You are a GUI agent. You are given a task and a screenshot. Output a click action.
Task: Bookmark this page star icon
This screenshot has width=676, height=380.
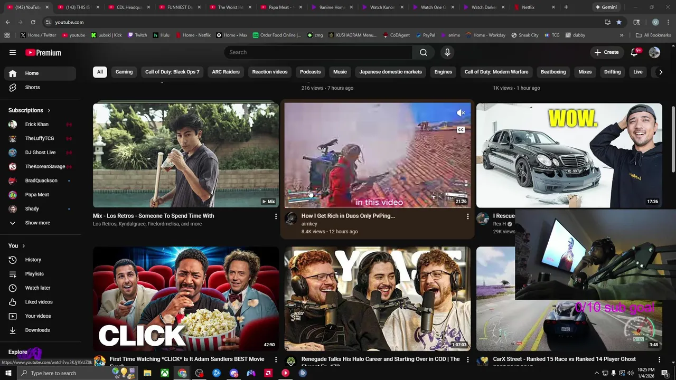pyautogui.click(x=618, y=22)
